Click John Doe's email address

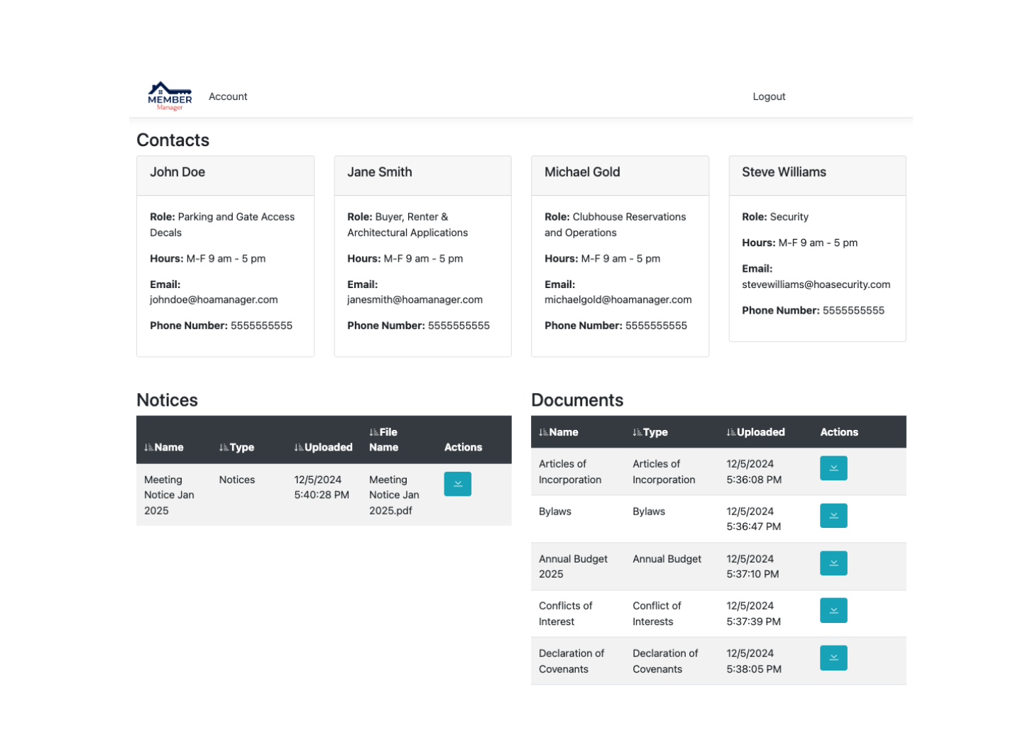click(x=214, y=299)
